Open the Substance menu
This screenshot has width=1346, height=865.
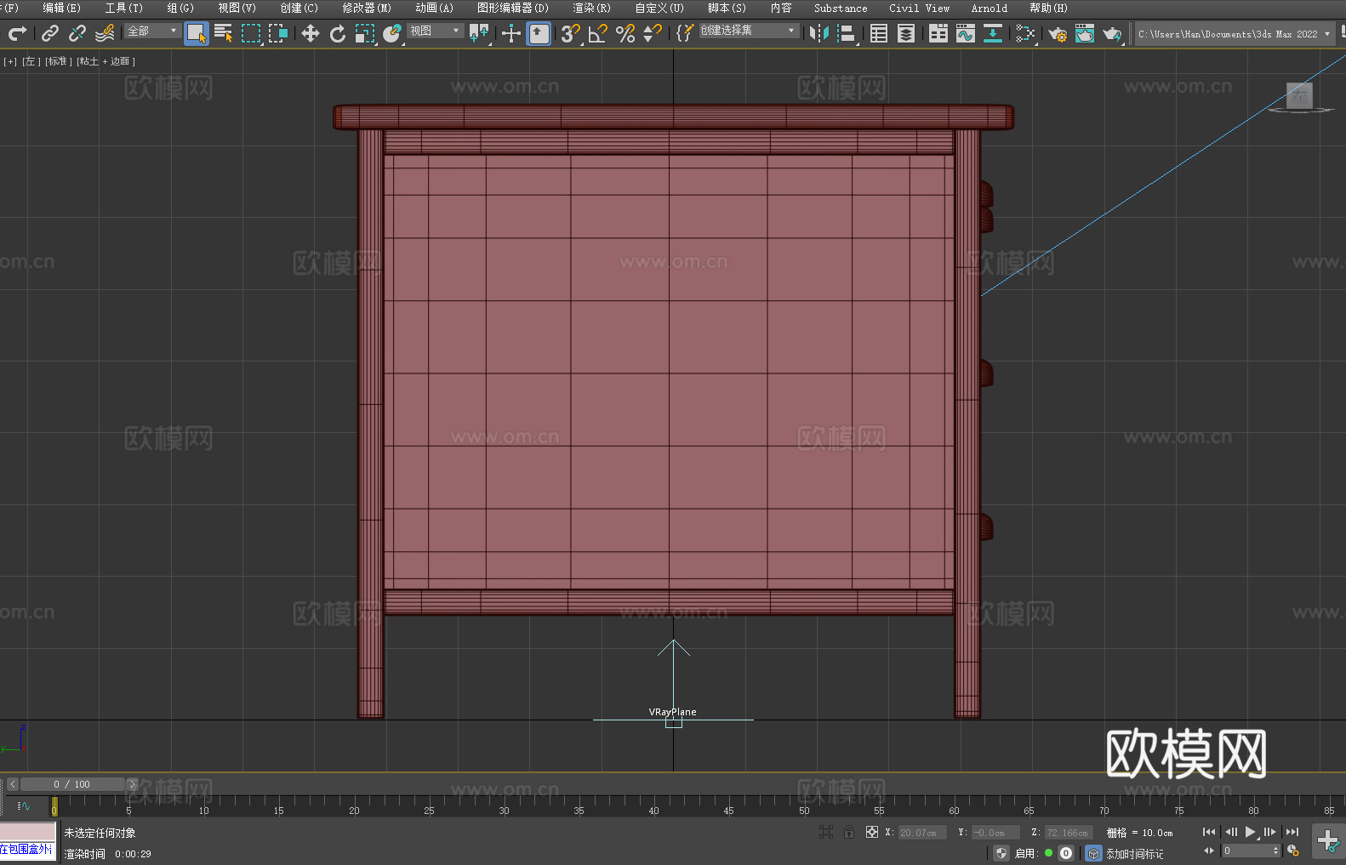pos(841,8)
